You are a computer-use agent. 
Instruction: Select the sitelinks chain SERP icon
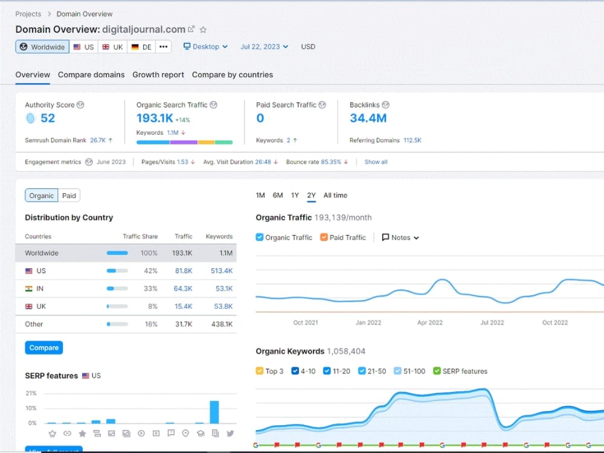[68, 433]
